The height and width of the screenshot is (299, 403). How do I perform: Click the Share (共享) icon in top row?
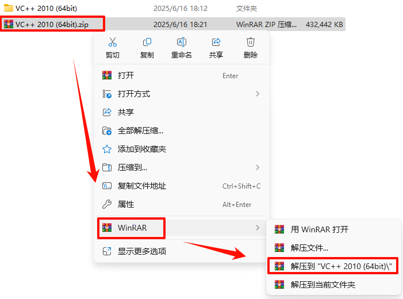tap(216, 42)
